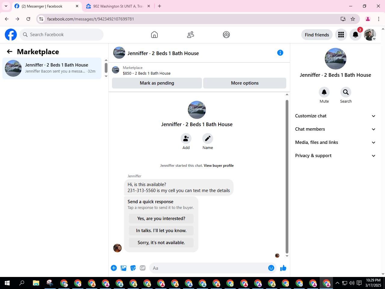Open File Explorer from taskbar

[x=36, y=283]
